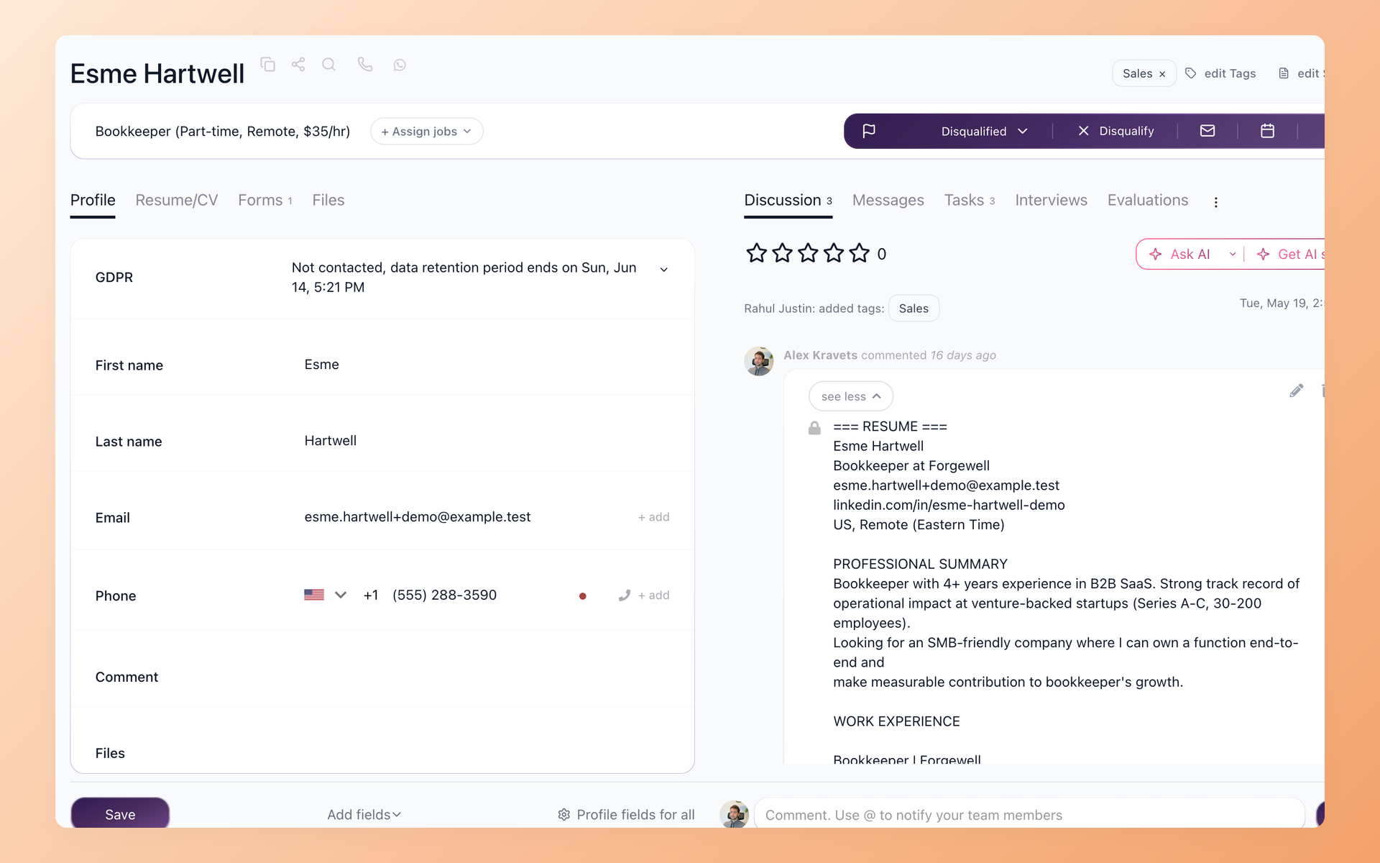
Task: Open the Interviews tab
Action: [x=1051, y=200]
